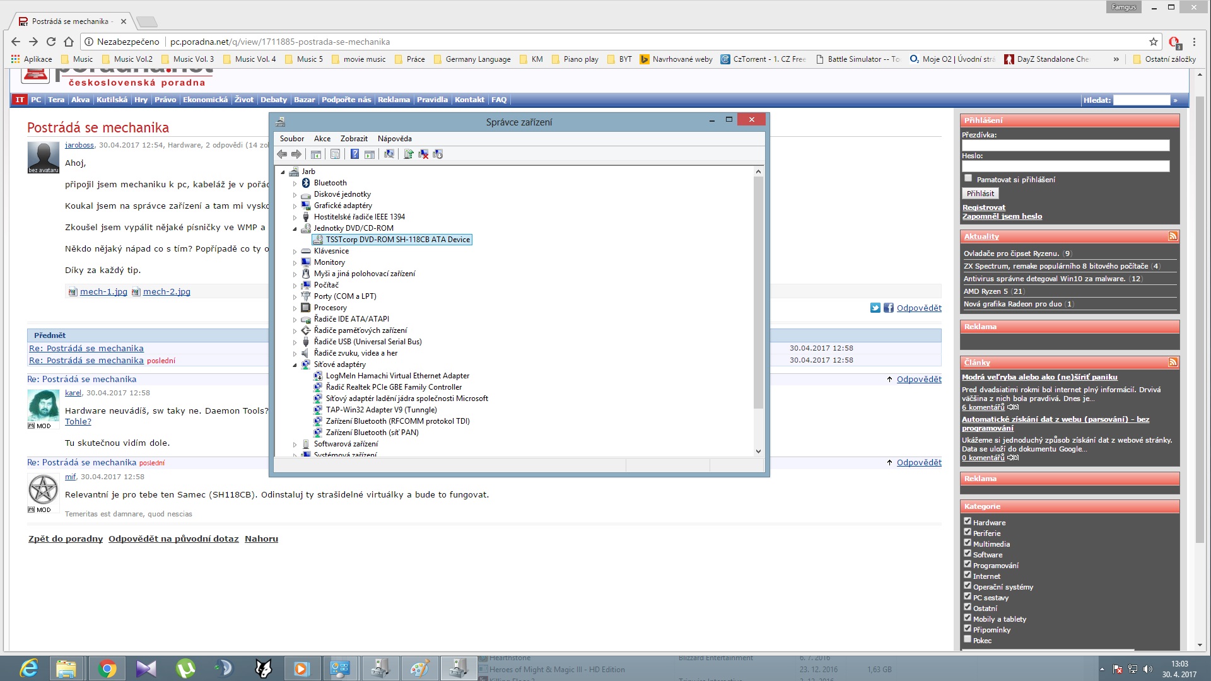Uncheck the Hardware category checkbox
The height and width of the screenshot is (681, 1211).
[967, 521]
